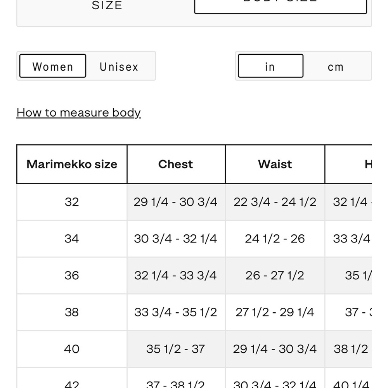Click the size 38 row label
Viewport: 388px width, 388px height.
point(72,312)
